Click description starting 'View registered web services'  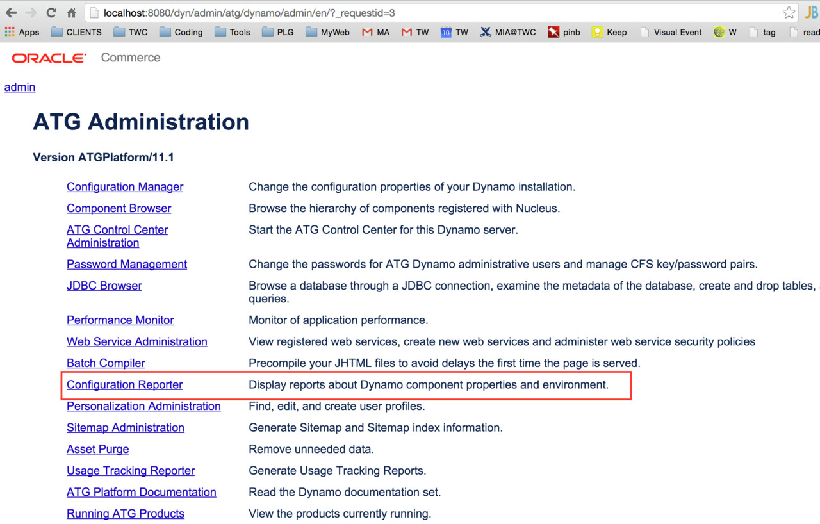point(502,341)
